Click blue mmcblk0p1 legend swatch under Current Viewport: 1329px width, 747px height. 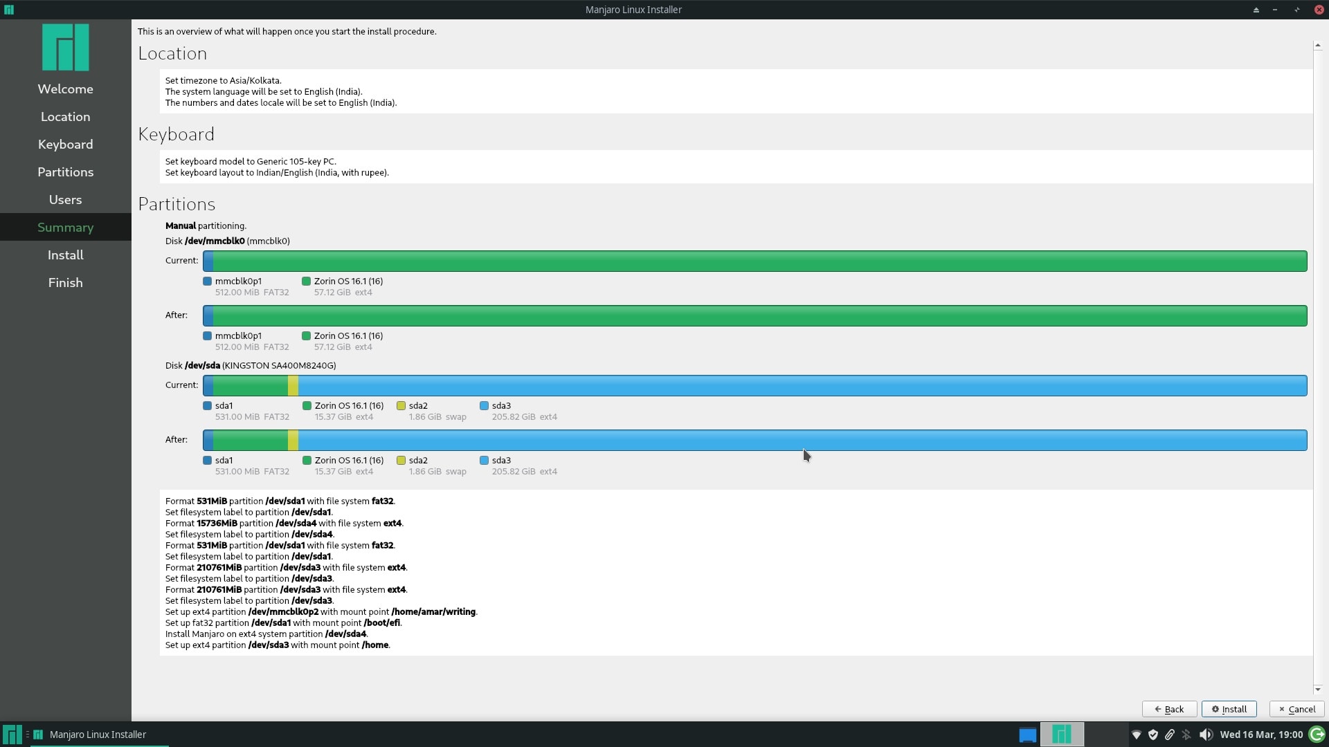tap(207, 281)
